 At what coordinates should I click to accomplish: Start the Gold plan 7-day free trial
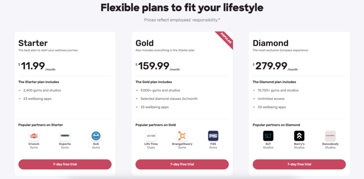(x=182, y=164)
